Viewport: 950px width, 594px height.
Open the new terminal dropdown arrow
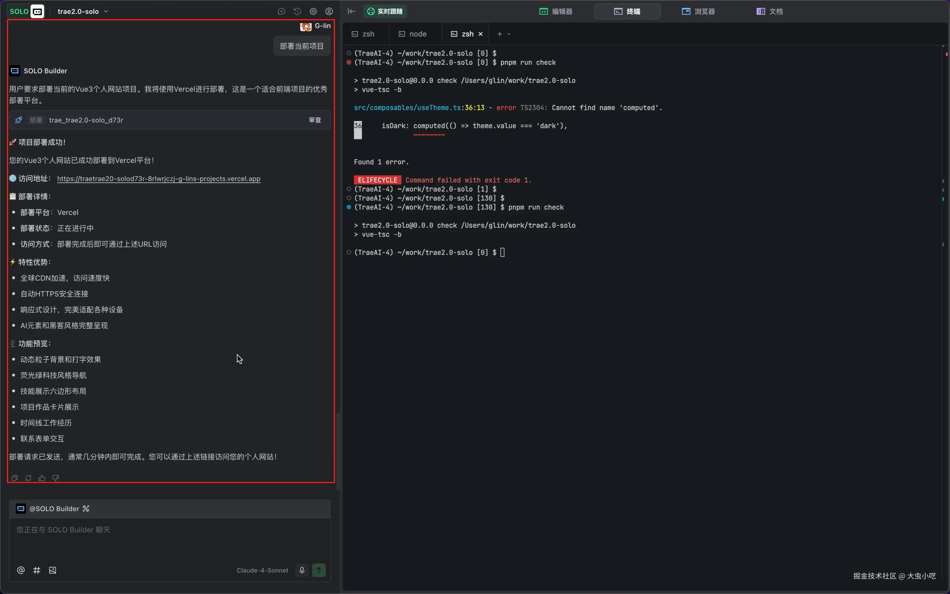tap(509, 34)
